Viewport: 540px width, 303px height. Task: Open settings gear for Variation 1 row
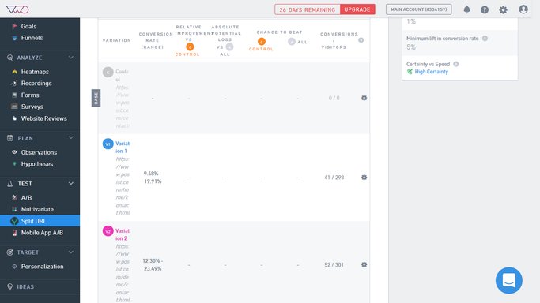pyautogui.click(x=364, y=178)
